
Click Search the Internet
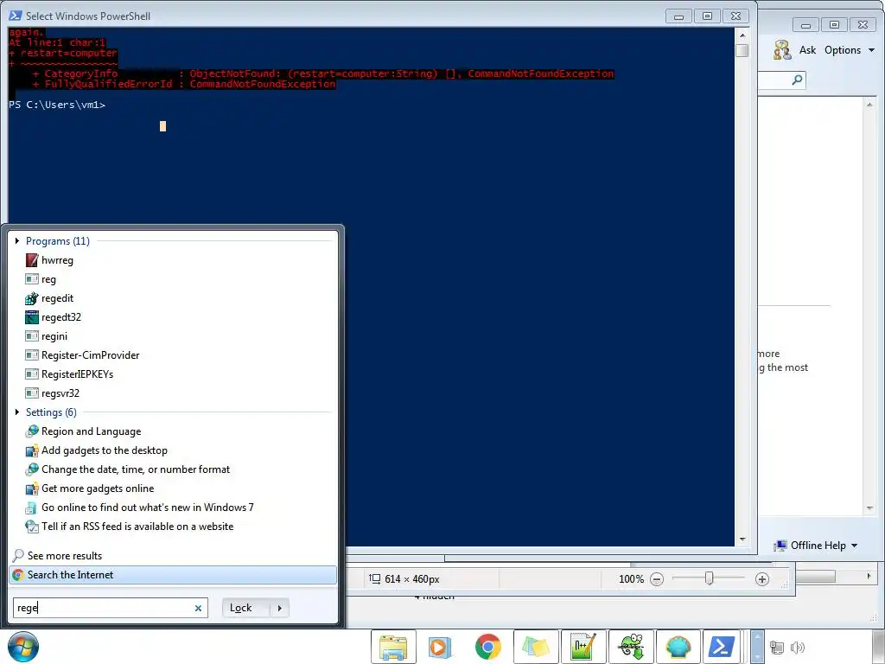coord(173,575)
